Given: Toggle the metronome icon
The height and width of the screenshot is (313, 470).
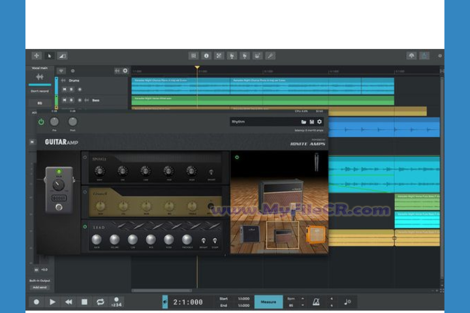Looking at the screenshot, I should coord(316,302).
